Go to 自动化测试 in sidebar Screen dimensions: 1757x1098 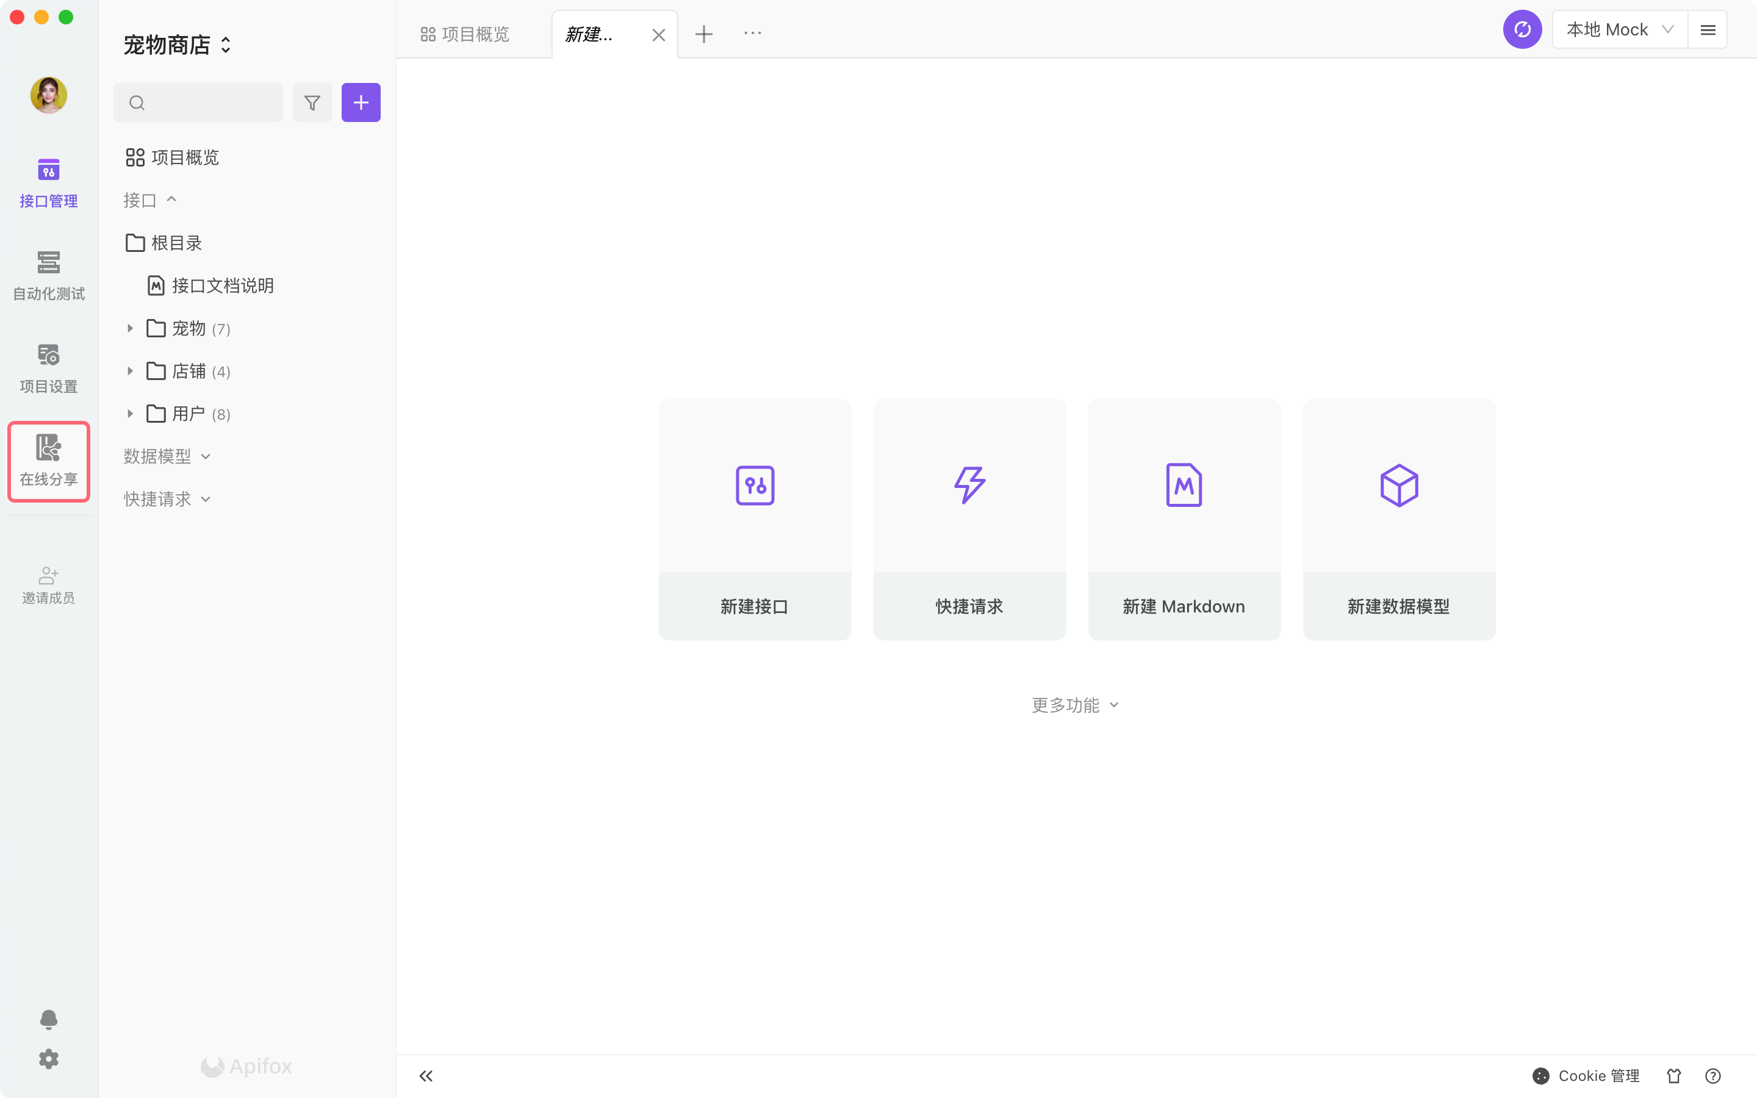(49, 275)
